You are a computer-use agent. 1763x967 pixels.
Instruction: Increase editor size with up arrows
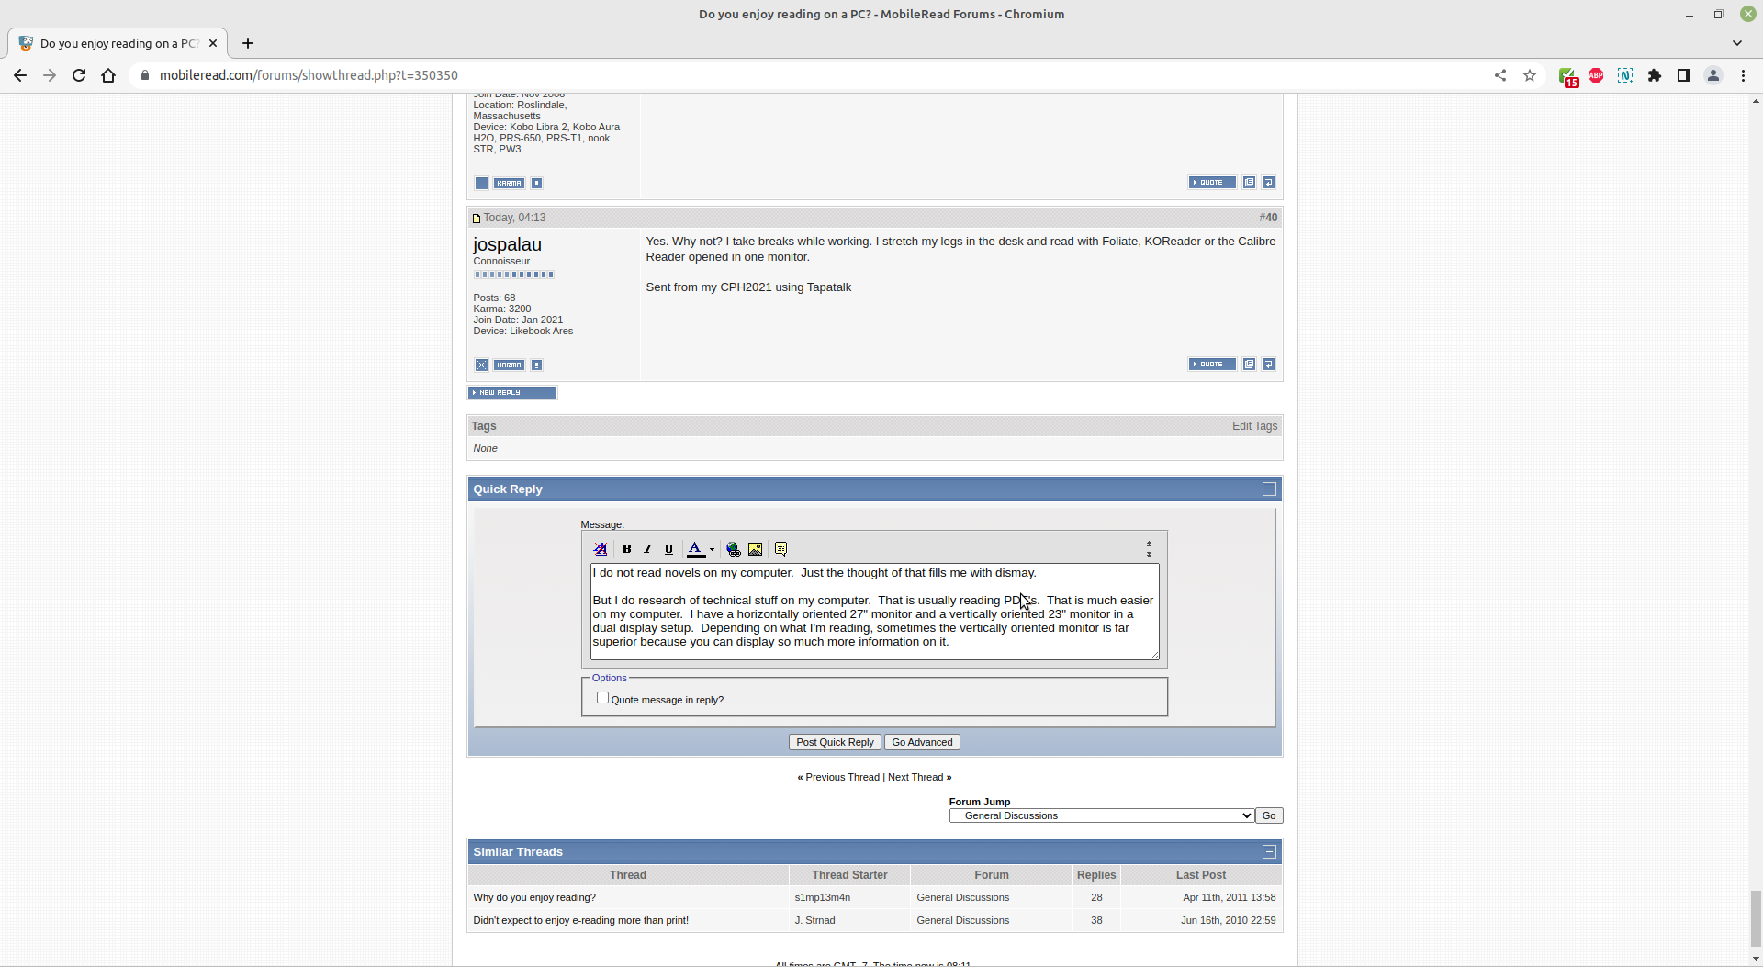1149,544
